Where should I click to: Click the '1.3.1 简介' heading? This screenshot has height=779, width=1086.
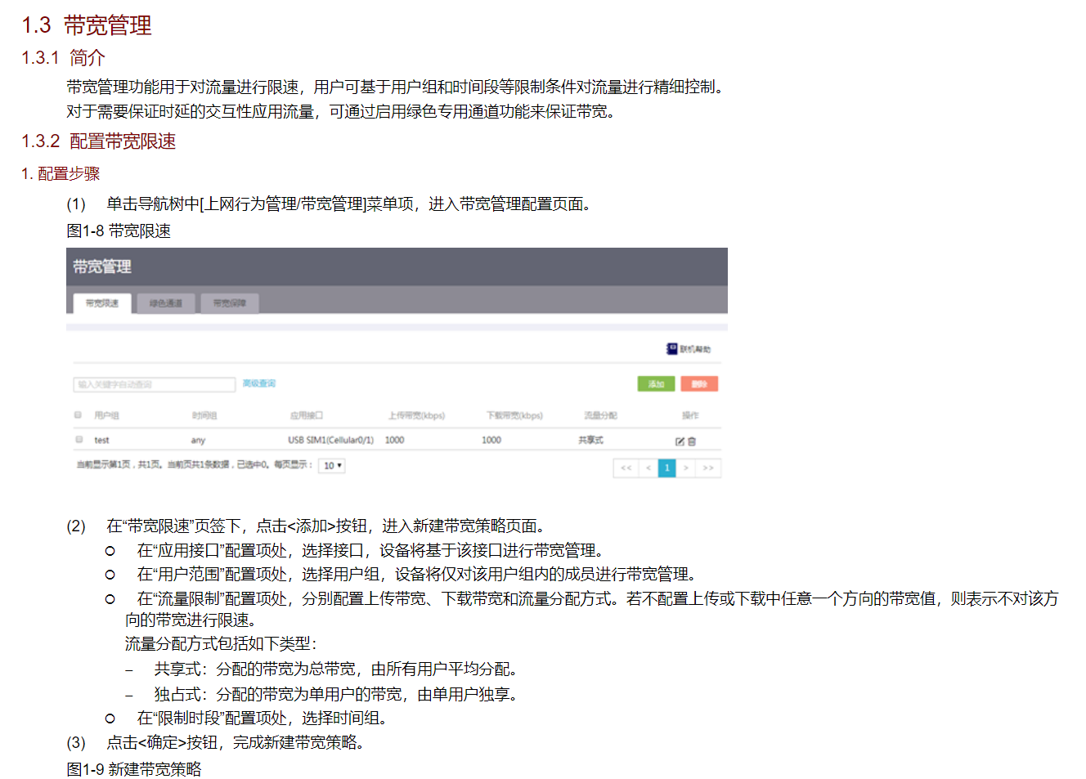pos(64,58)
